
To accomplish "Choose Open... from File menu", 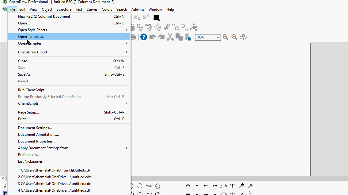I will coord(69,23).
